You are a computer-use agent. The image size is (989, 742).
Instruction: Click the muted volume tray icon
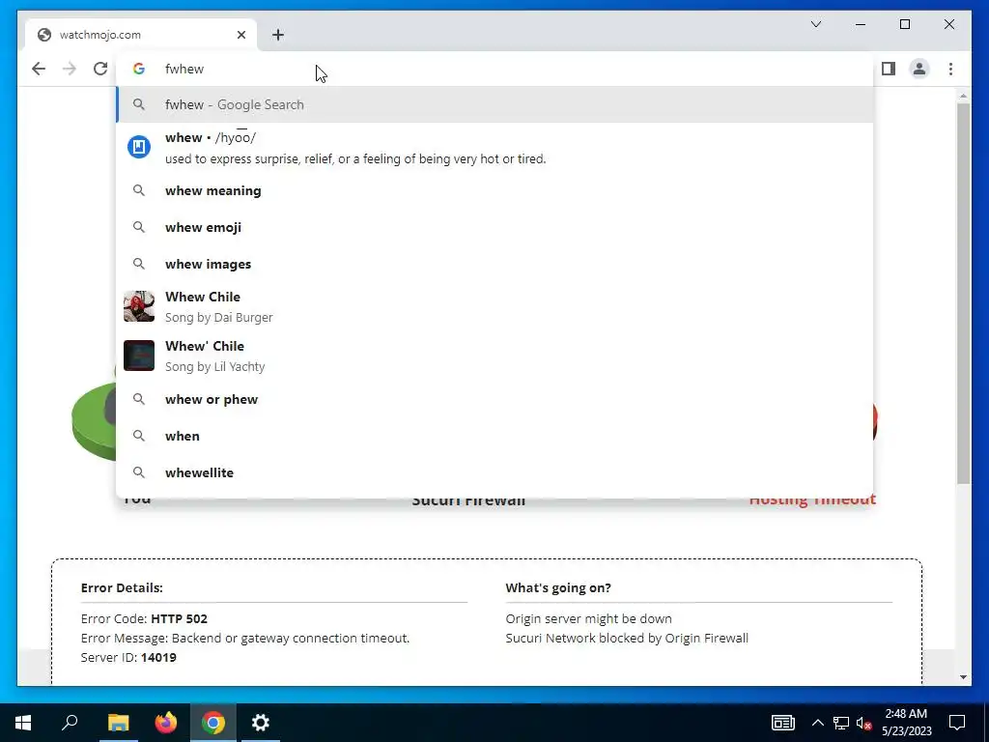[864, 723]
